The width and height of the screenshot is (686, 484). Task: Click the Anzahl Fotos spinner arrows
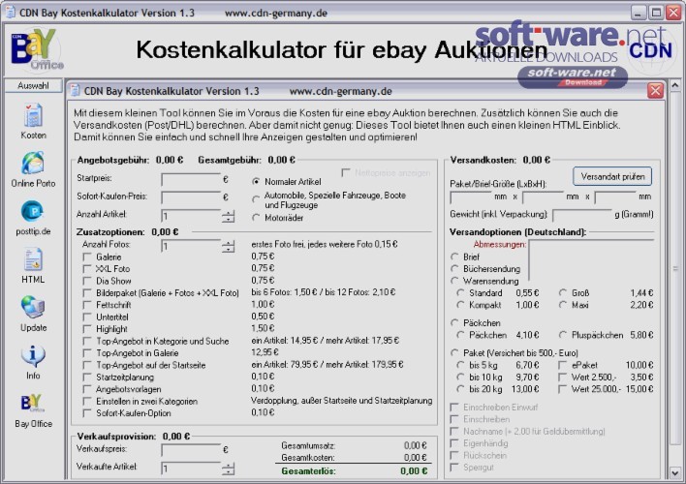tap(228, 246)
